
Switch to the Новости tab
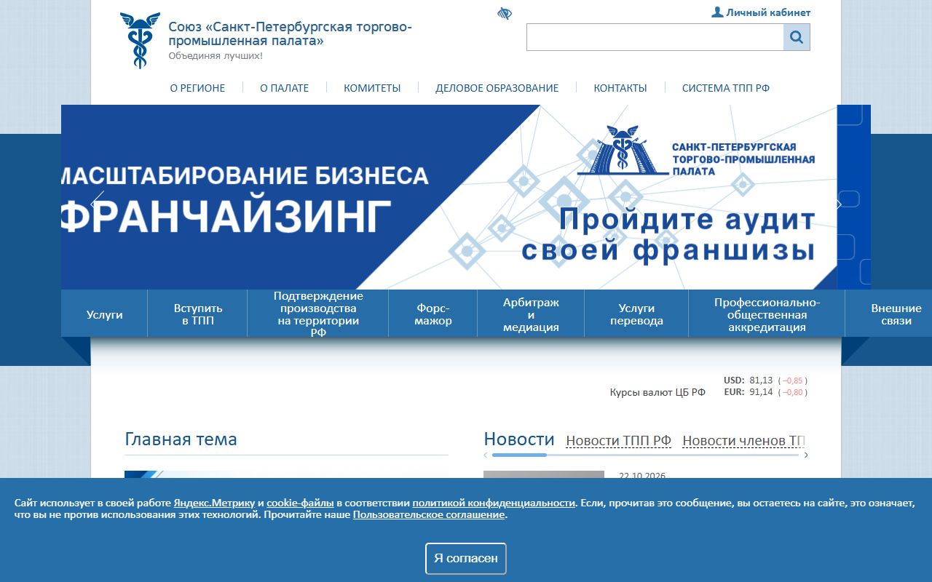[519, 439]
